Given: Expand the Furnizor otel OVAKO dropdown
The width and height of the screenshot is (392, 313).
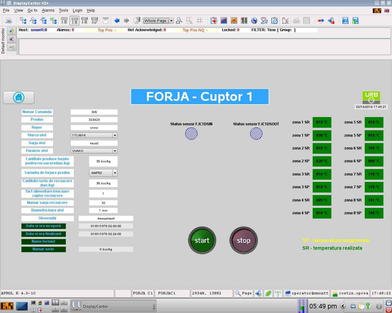Looking at the screenshot, I should 115,151.
